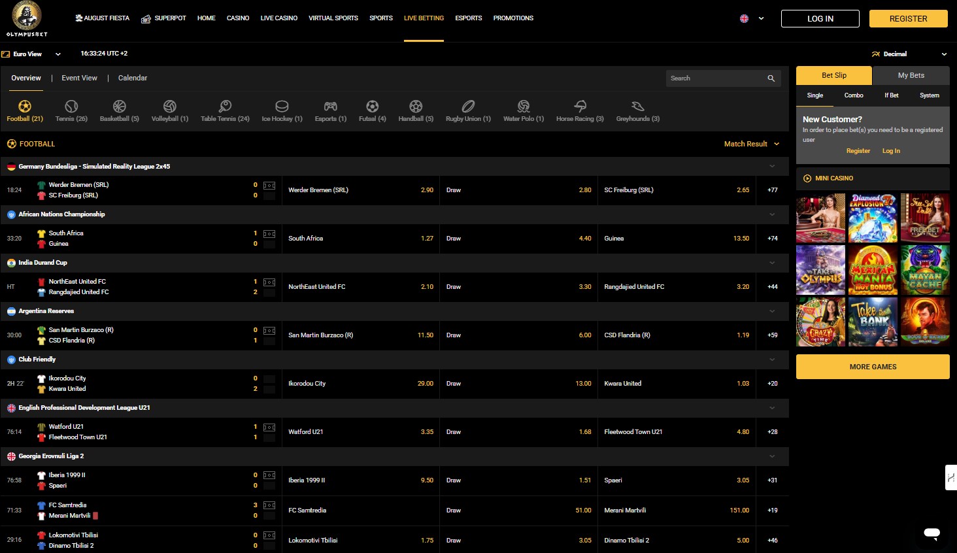Collapse the Germany Bundesliga SRL league

coord(772,167)
